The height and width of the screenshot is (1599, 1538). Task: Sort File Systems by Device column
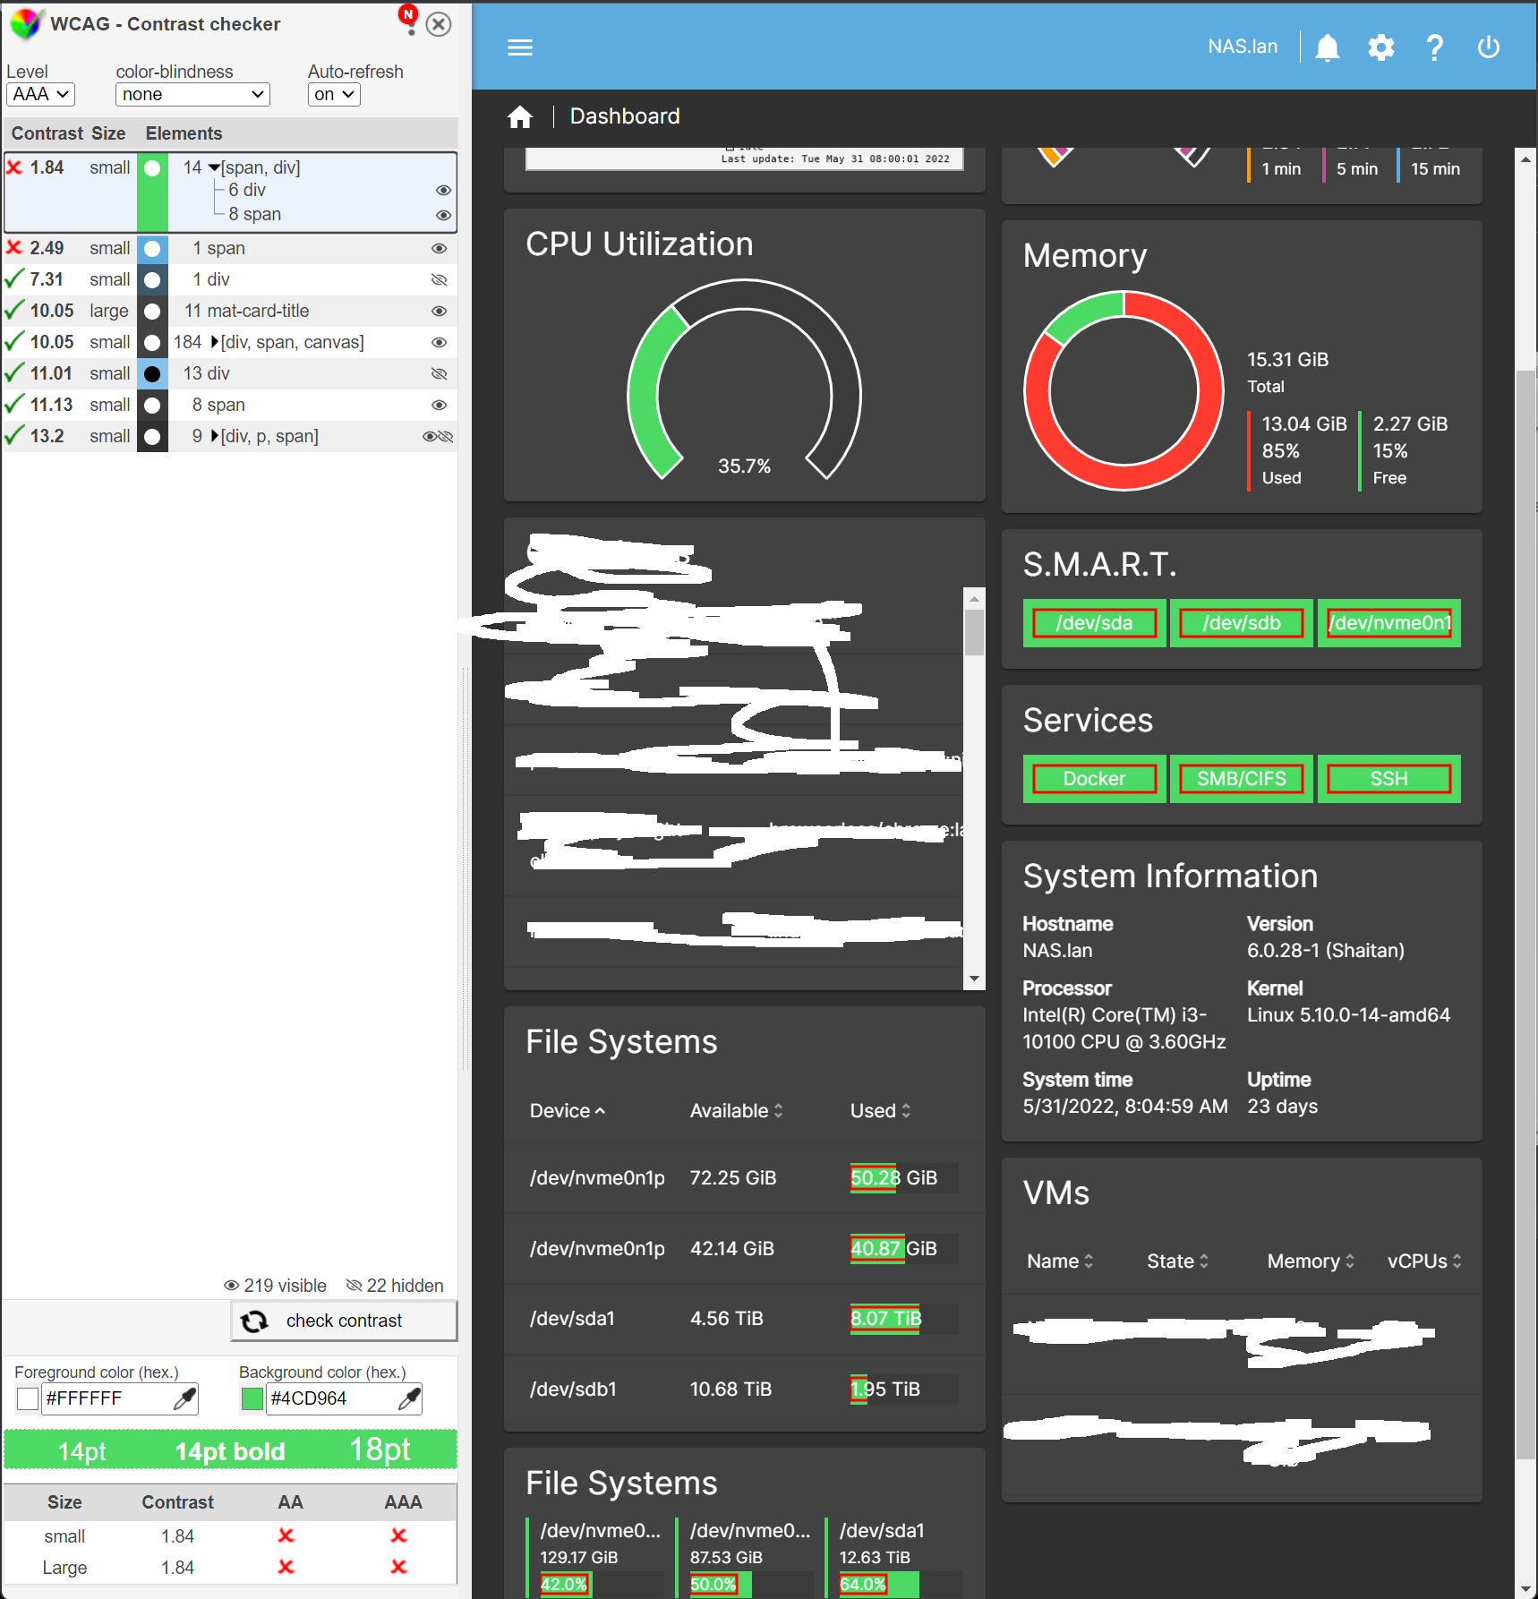(568, 1111)
